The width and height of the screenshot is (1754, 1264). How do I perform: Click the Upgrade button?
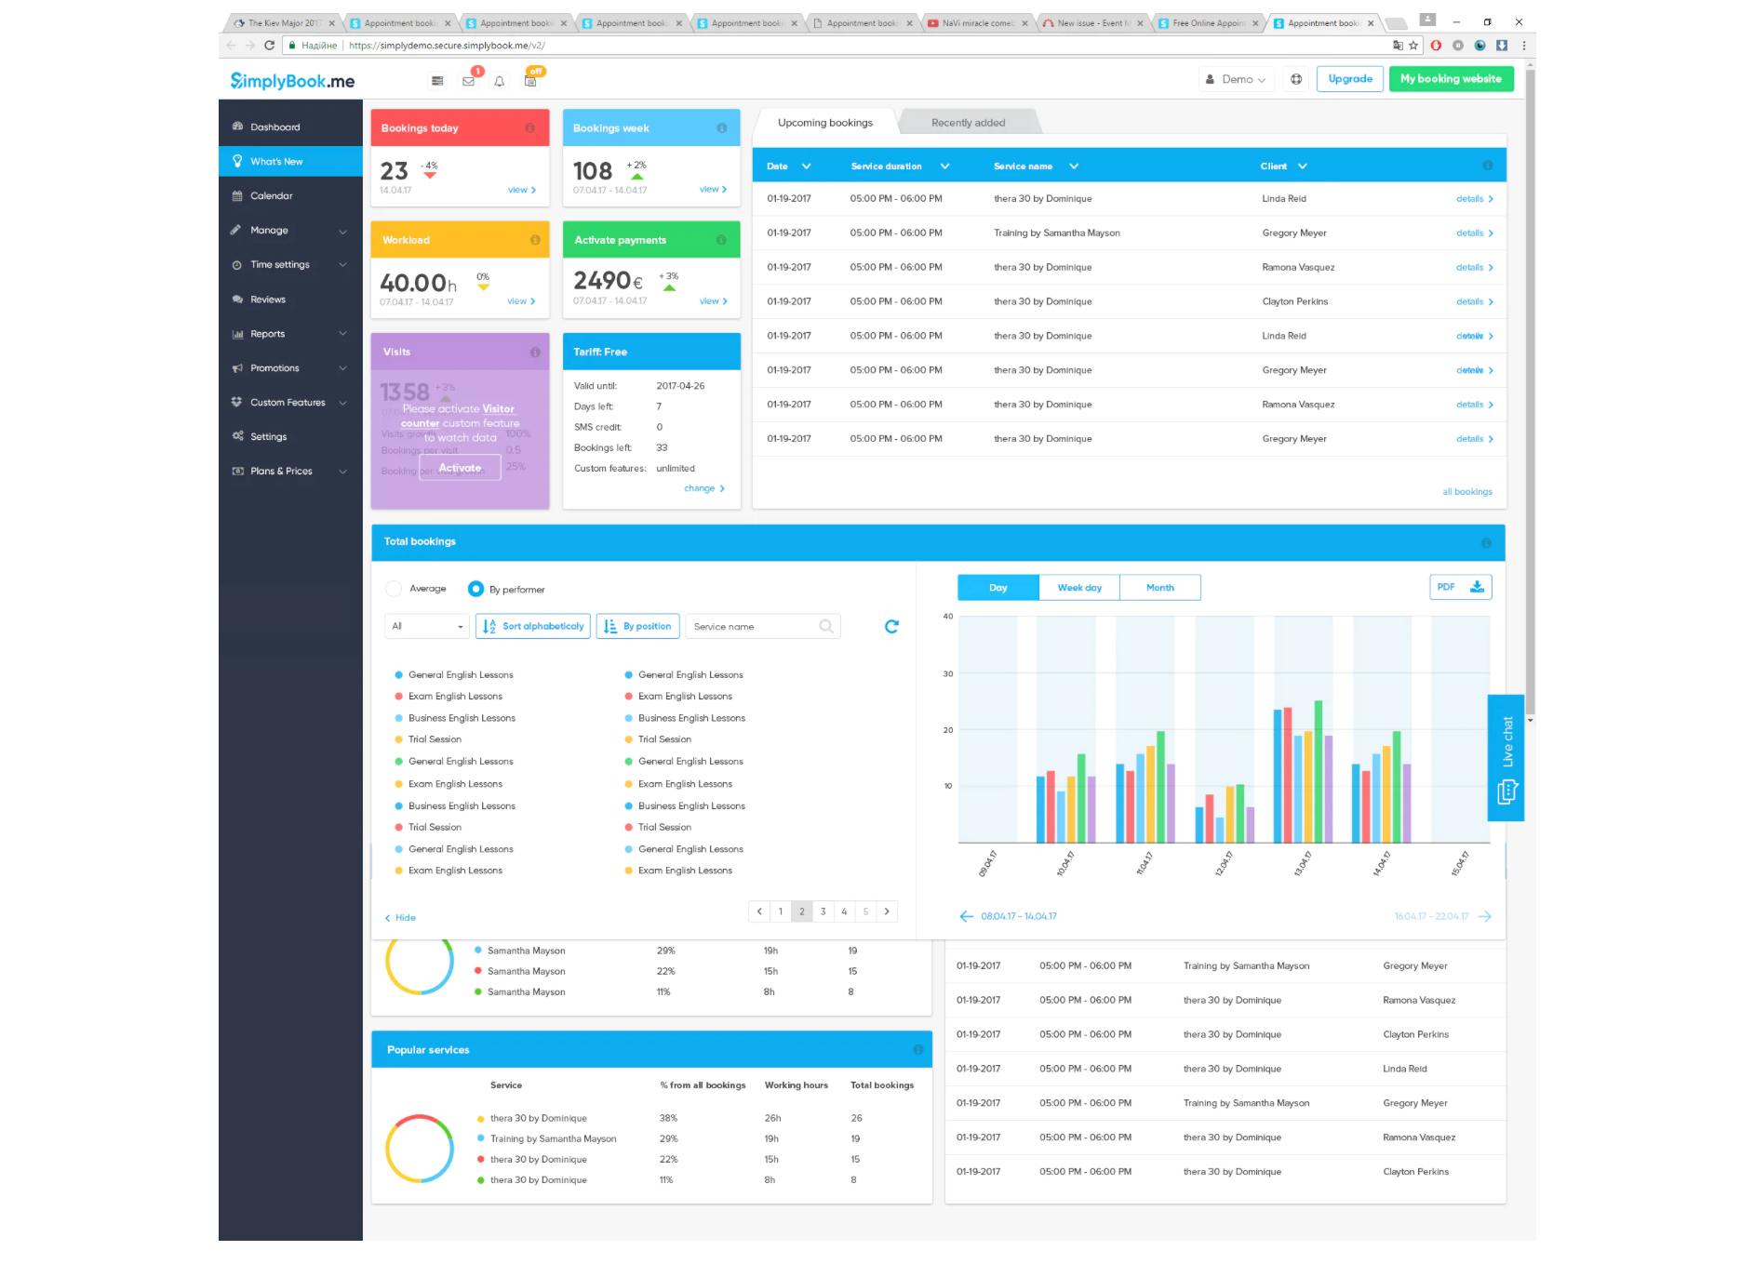click(1349, 79)
